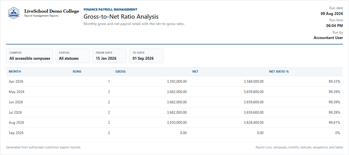Viewport: 349px width, 155px height.
Task: Click the gross value 3,592,000.00
Action: coord(177,82)
